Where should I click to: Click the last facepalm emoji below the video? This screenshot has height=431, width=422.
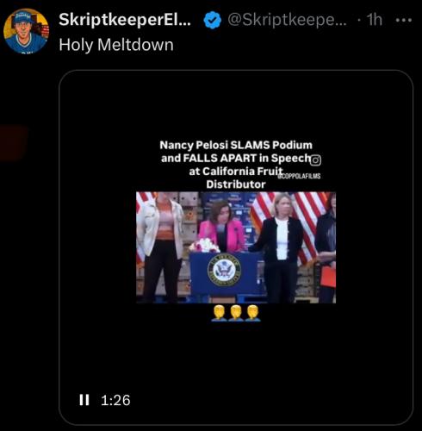point(253,313)
